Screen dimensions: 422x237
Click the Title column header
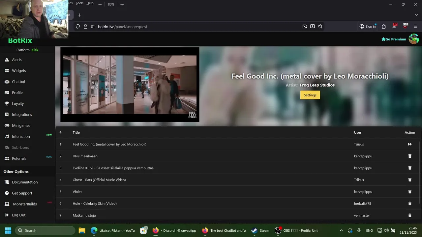(x=76, y=132)
